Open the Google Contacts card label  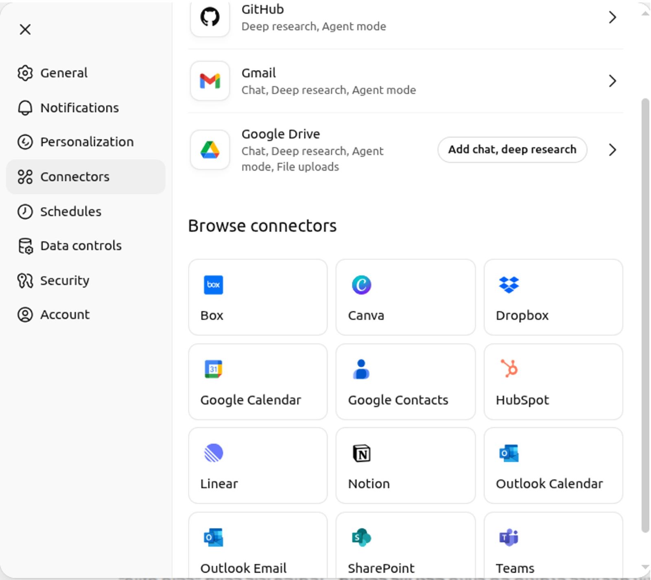(x=398, y=400)
